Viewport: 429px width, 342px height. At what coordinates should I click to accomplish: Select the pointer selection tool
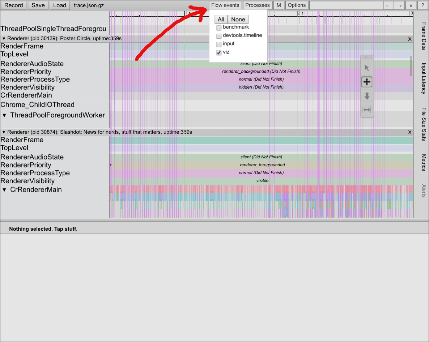tap(367, 68)
